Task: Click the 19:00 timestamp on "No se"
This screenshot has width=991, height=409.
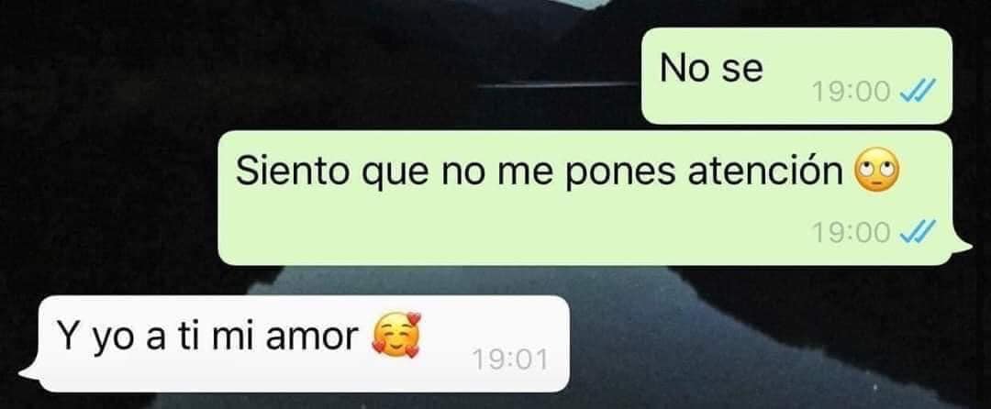Action: (x=852, y=93)
